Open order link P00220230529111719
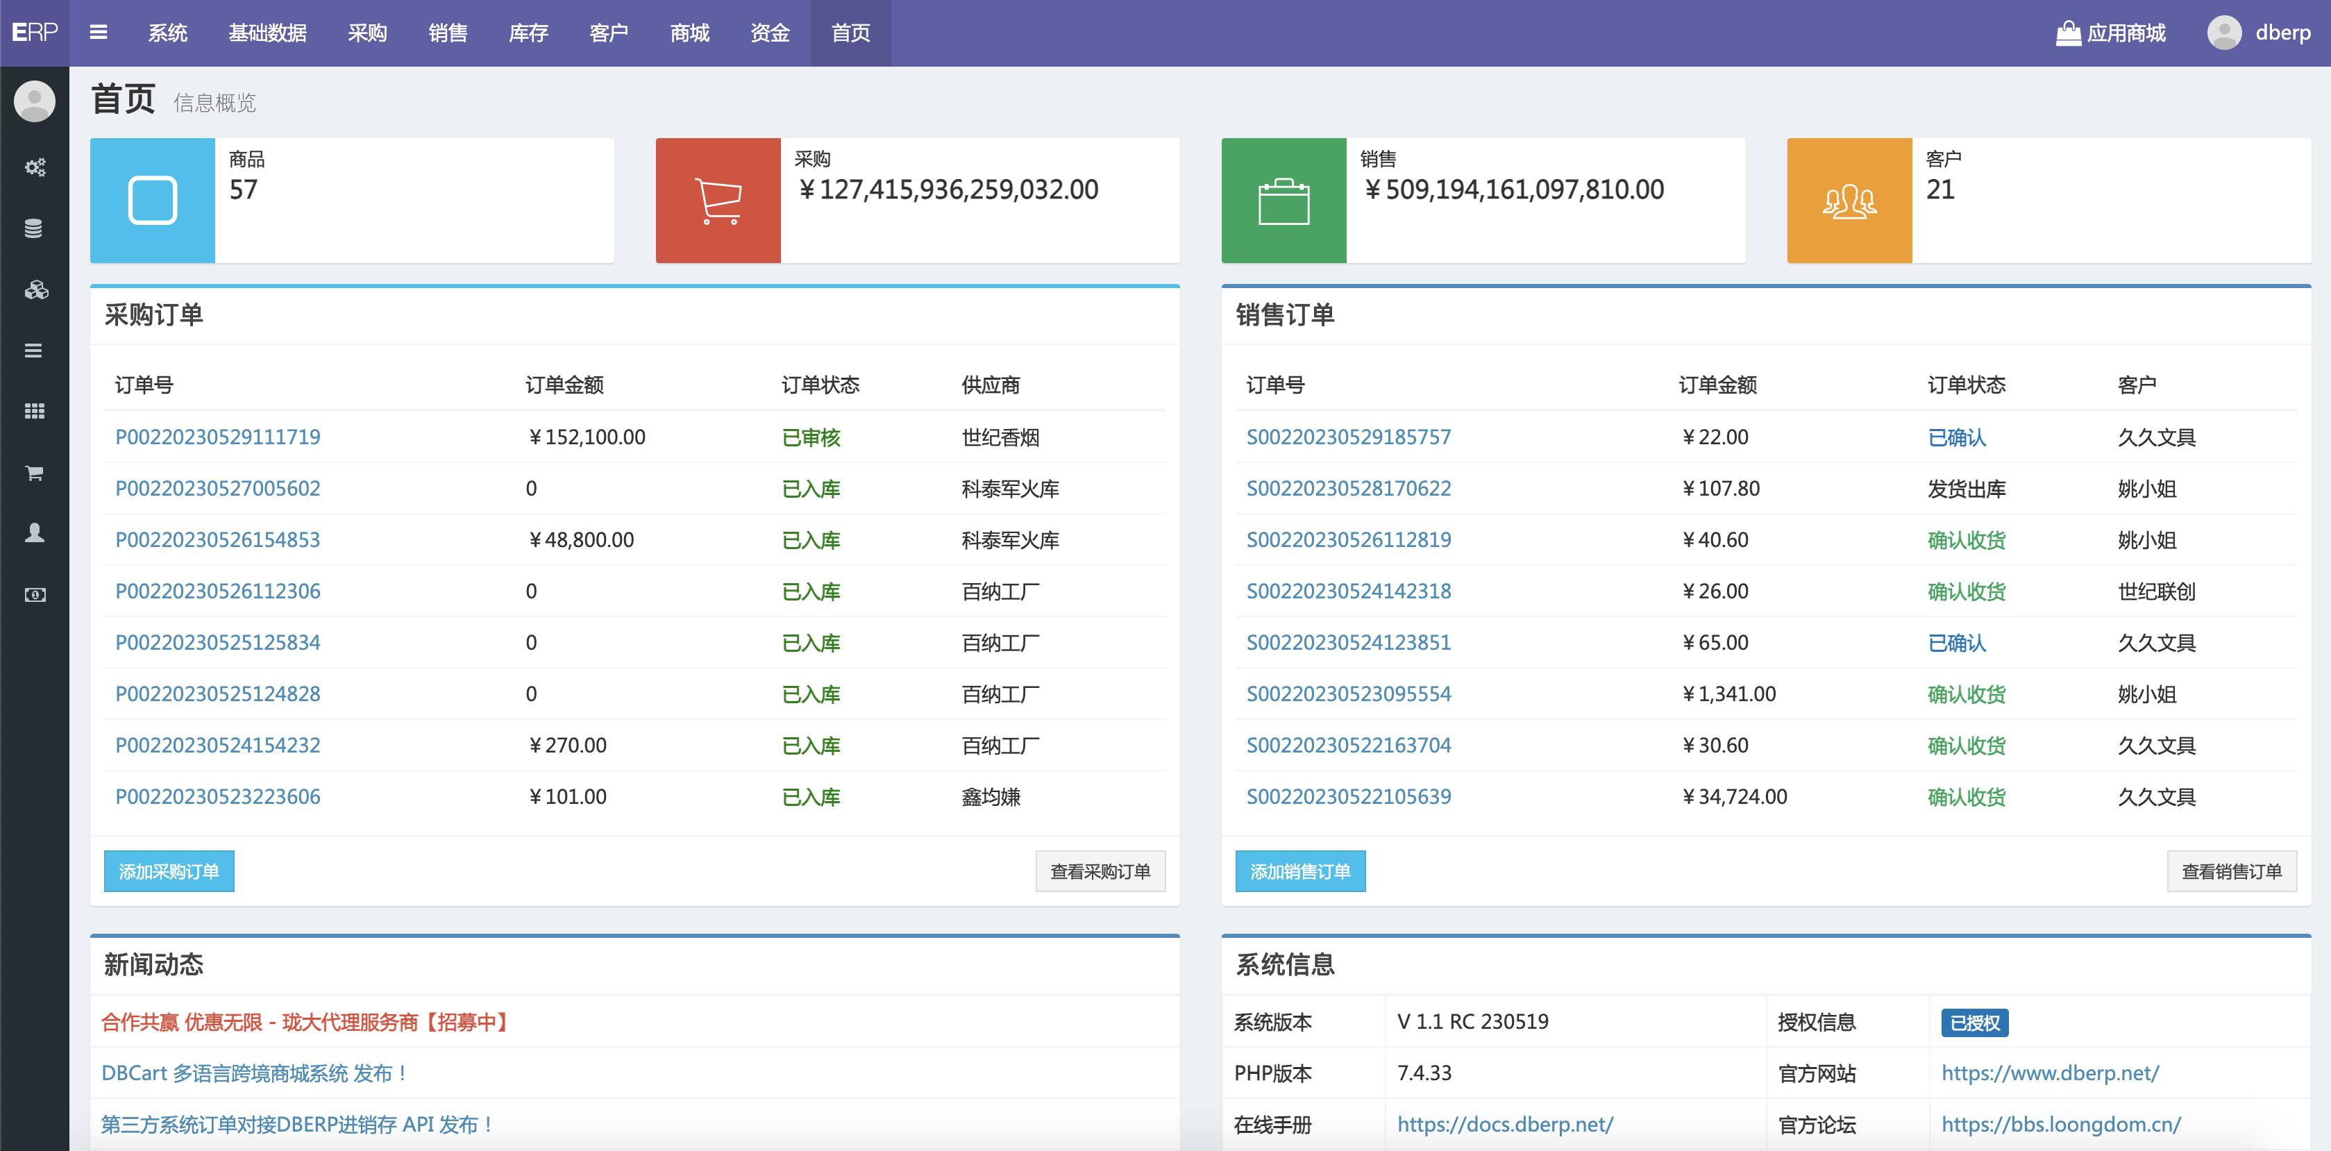 (217, 436)
